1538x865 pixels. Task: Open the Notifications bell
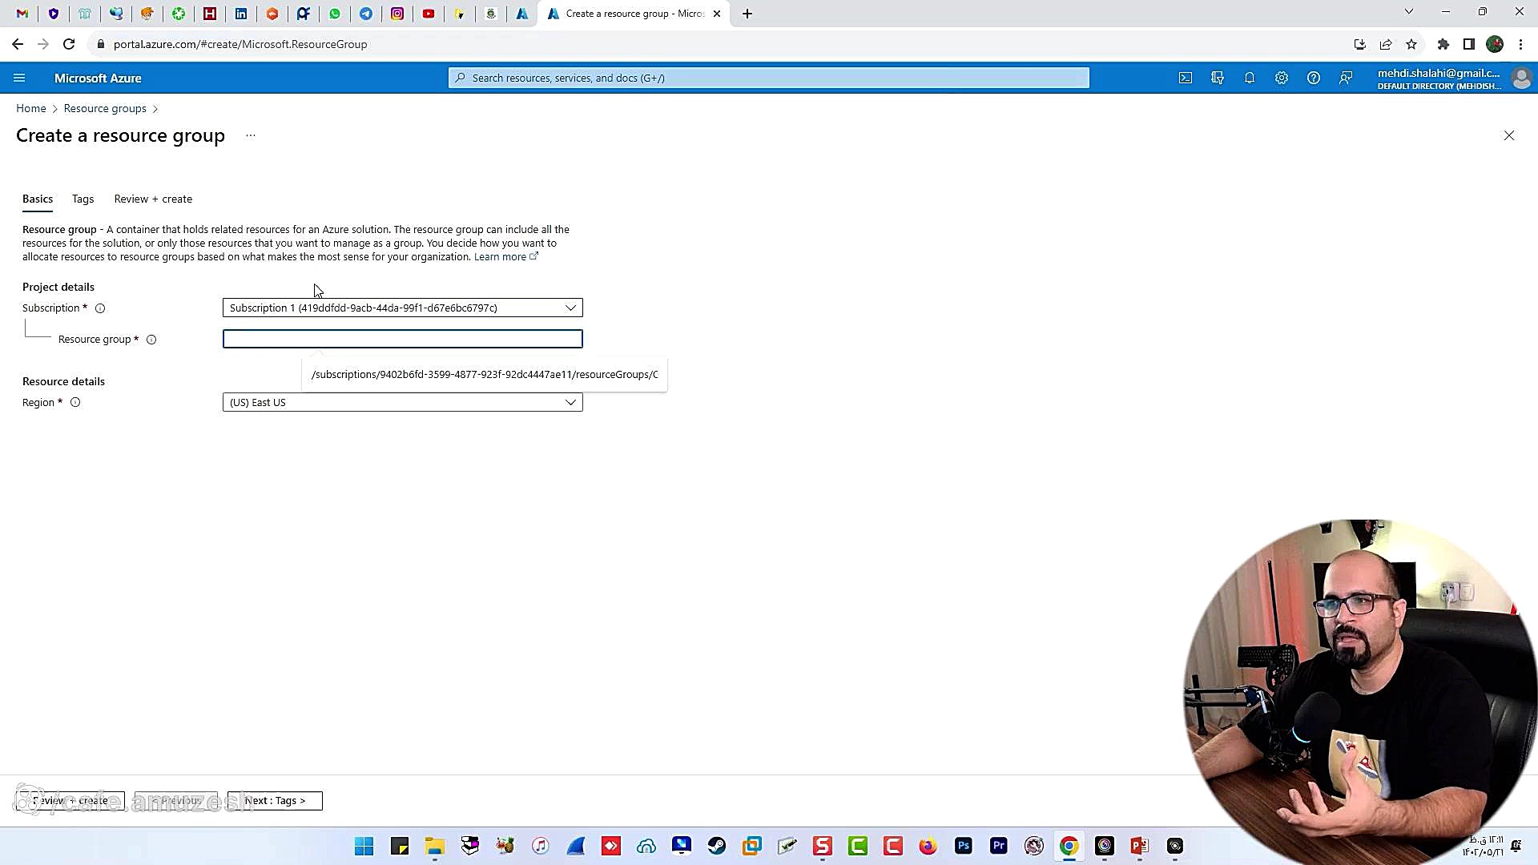[x=1250, y=78]
